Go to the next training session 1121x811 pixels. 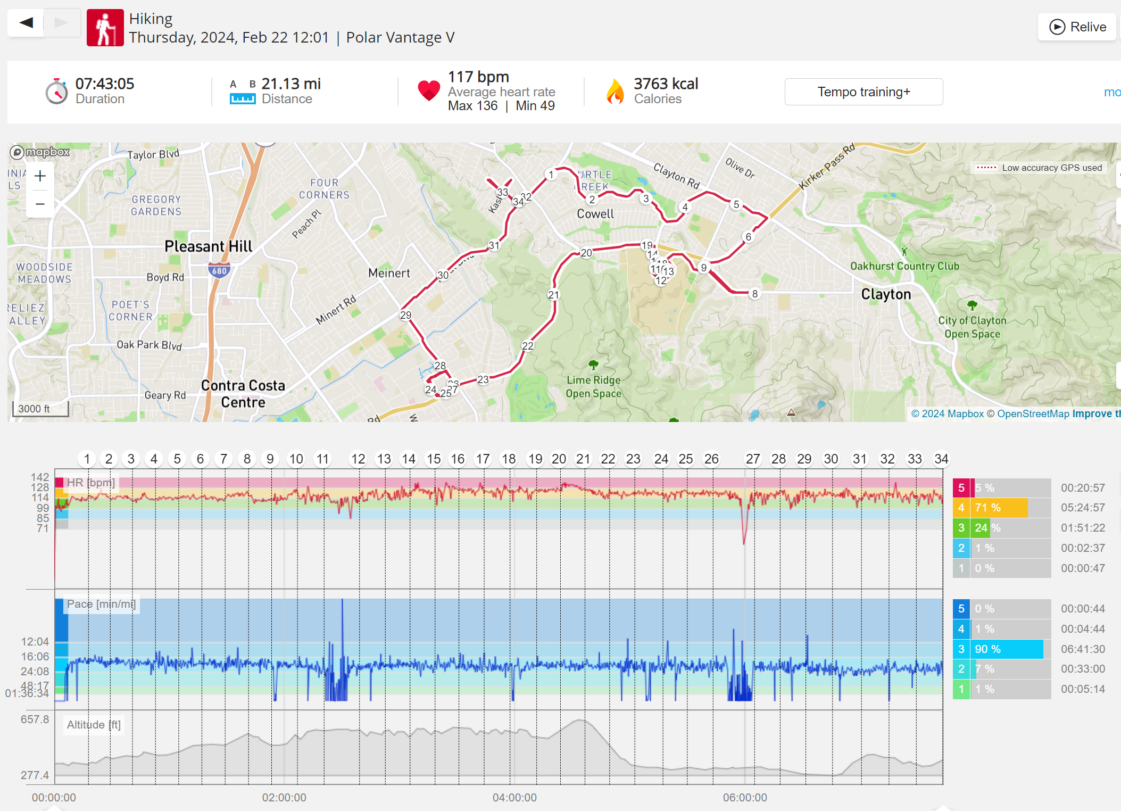[62, 22]
